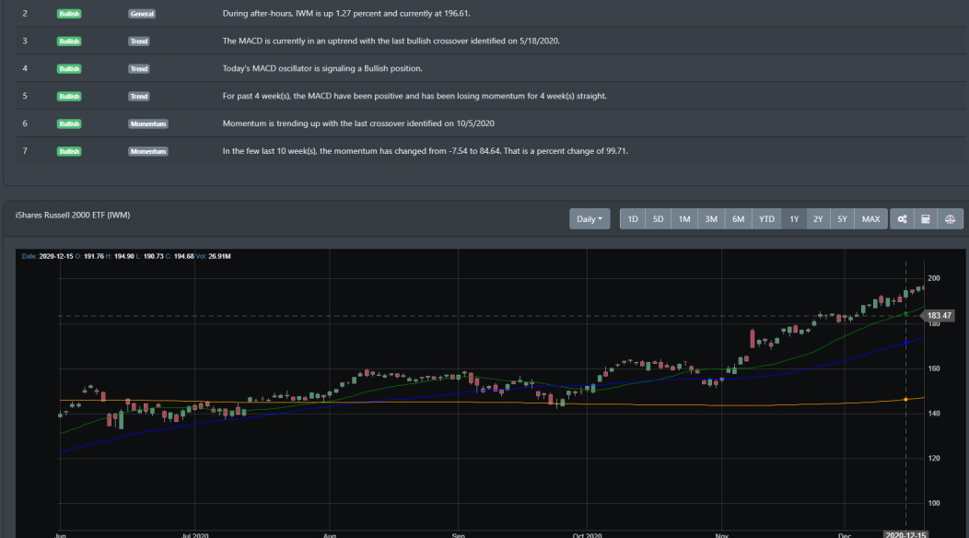Click the orange moving average marker dot
Image resolution: width=969 pixels, height=538 pixels.
[906, 399]
